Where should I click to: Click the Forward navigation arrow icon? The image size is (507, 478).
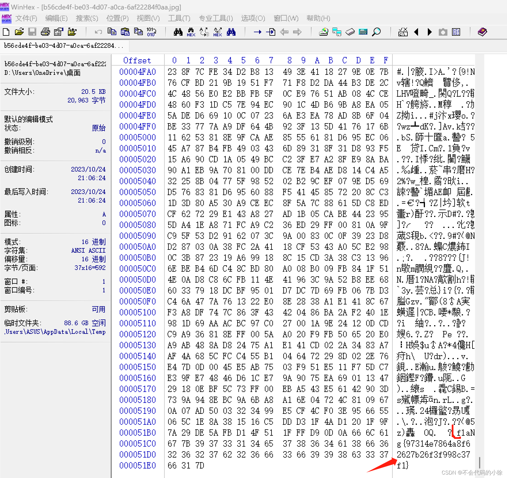point(297,32)
